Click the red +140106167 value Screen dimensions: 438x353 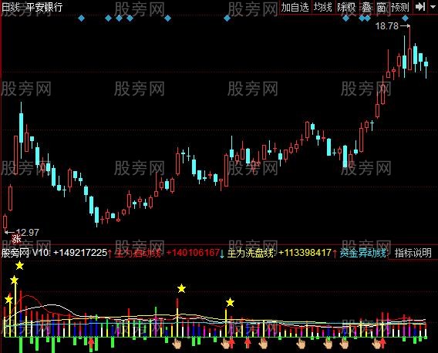(193, 253)
